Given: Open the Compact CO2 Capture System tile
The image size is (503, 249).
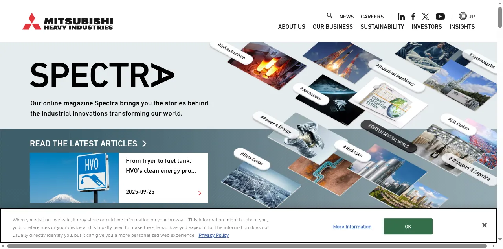Looking at the screenshot, I should 387,102.
